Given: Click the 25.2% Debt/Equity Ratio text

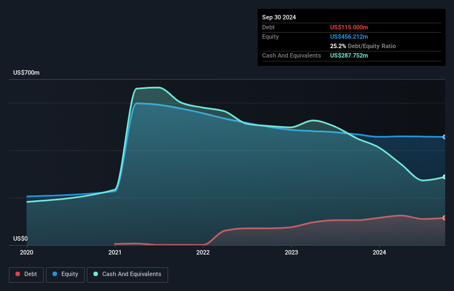Looking at the screenshot, I should (x=363, y=46).
